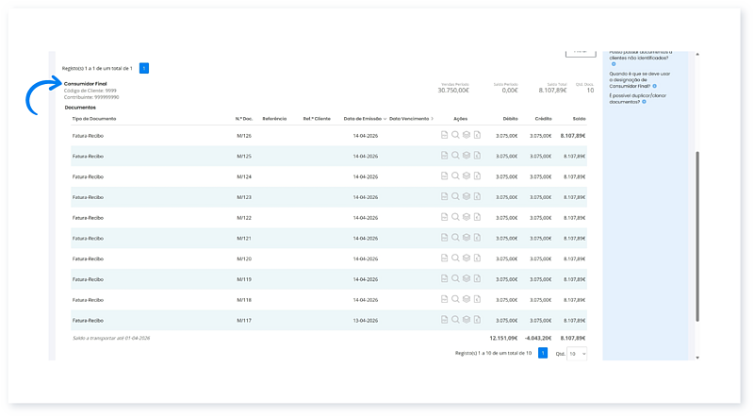This screenshot has height=417, width=754.
Task: Click magnifier icon for document M/125
Action: pyautogui.click(x=455, y=156)
